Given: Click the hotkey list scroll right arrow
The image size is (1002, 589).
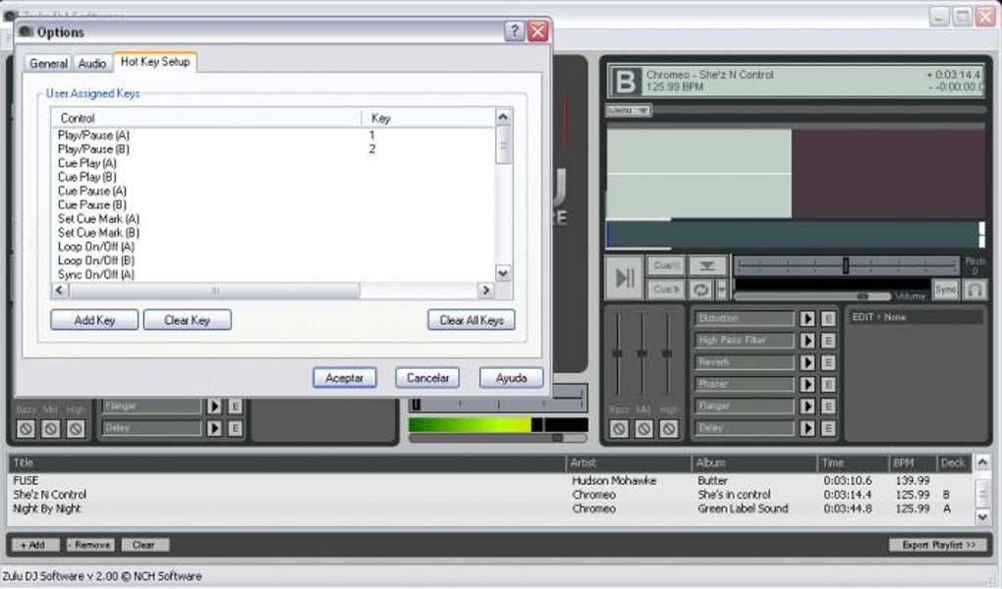Looking at the screenshot, I should pos(485,291).
